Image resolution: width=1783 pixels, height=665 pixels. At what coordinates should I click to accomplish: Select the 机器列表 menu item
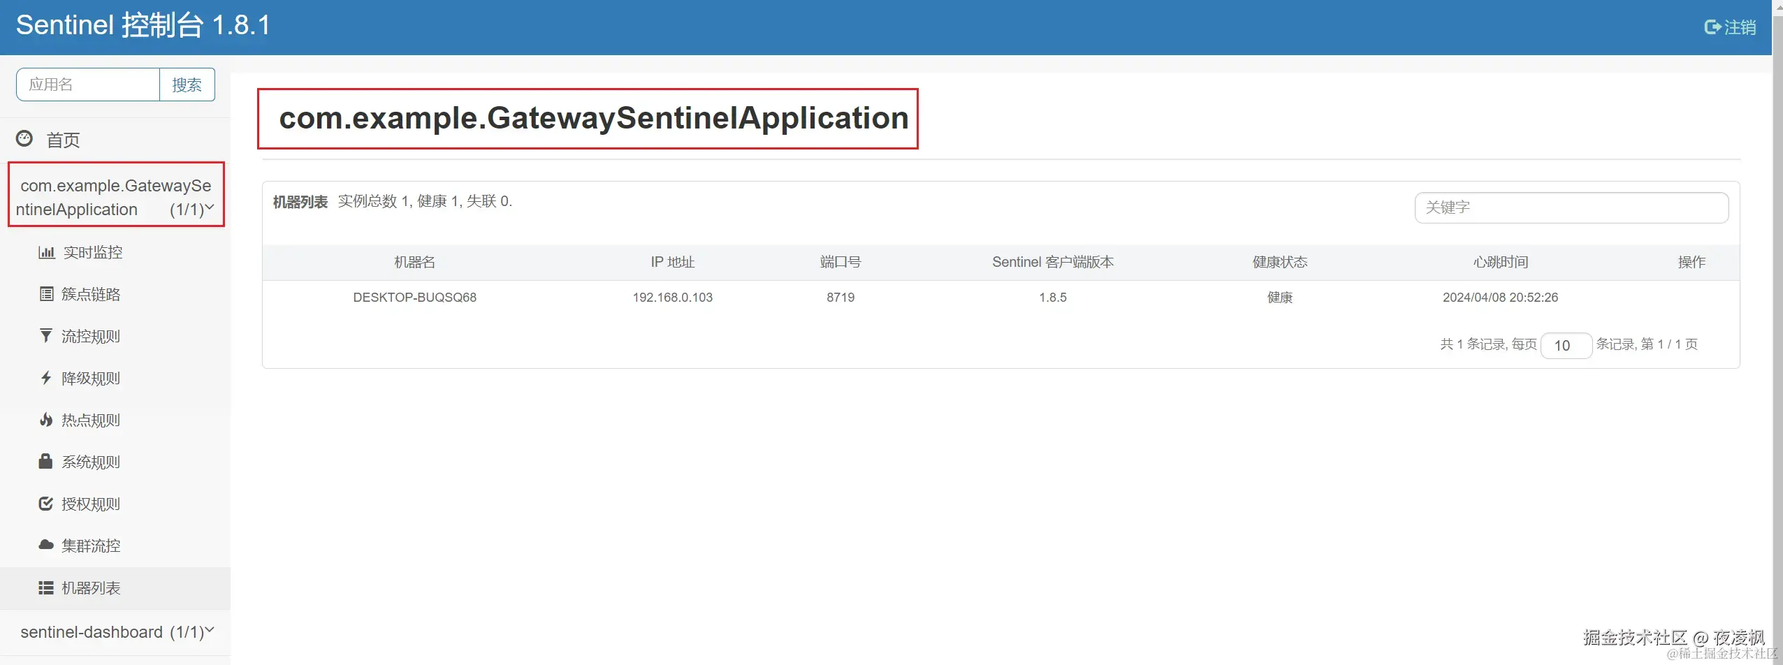[x=115, y=588]
